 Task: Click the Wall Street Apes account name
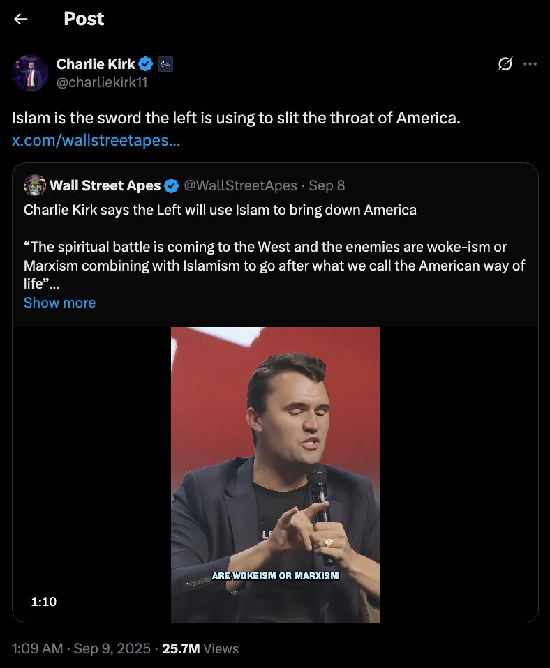point(105,185)
